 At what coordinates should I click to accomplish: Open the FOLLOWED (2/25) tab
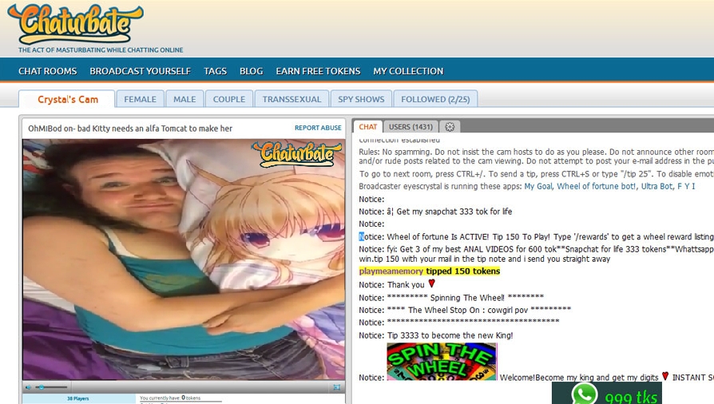(x=435, y=99)
